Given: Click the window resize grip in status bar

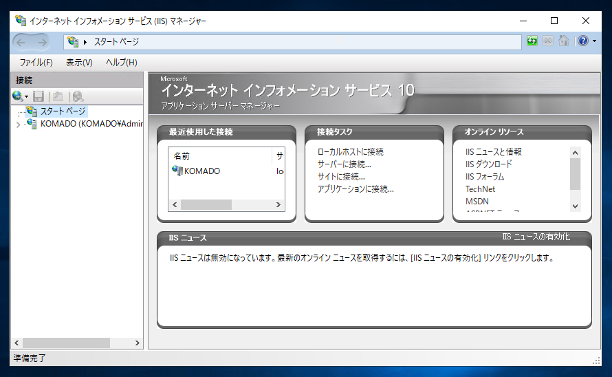Looking at the screenshot, I should [596, 361].
